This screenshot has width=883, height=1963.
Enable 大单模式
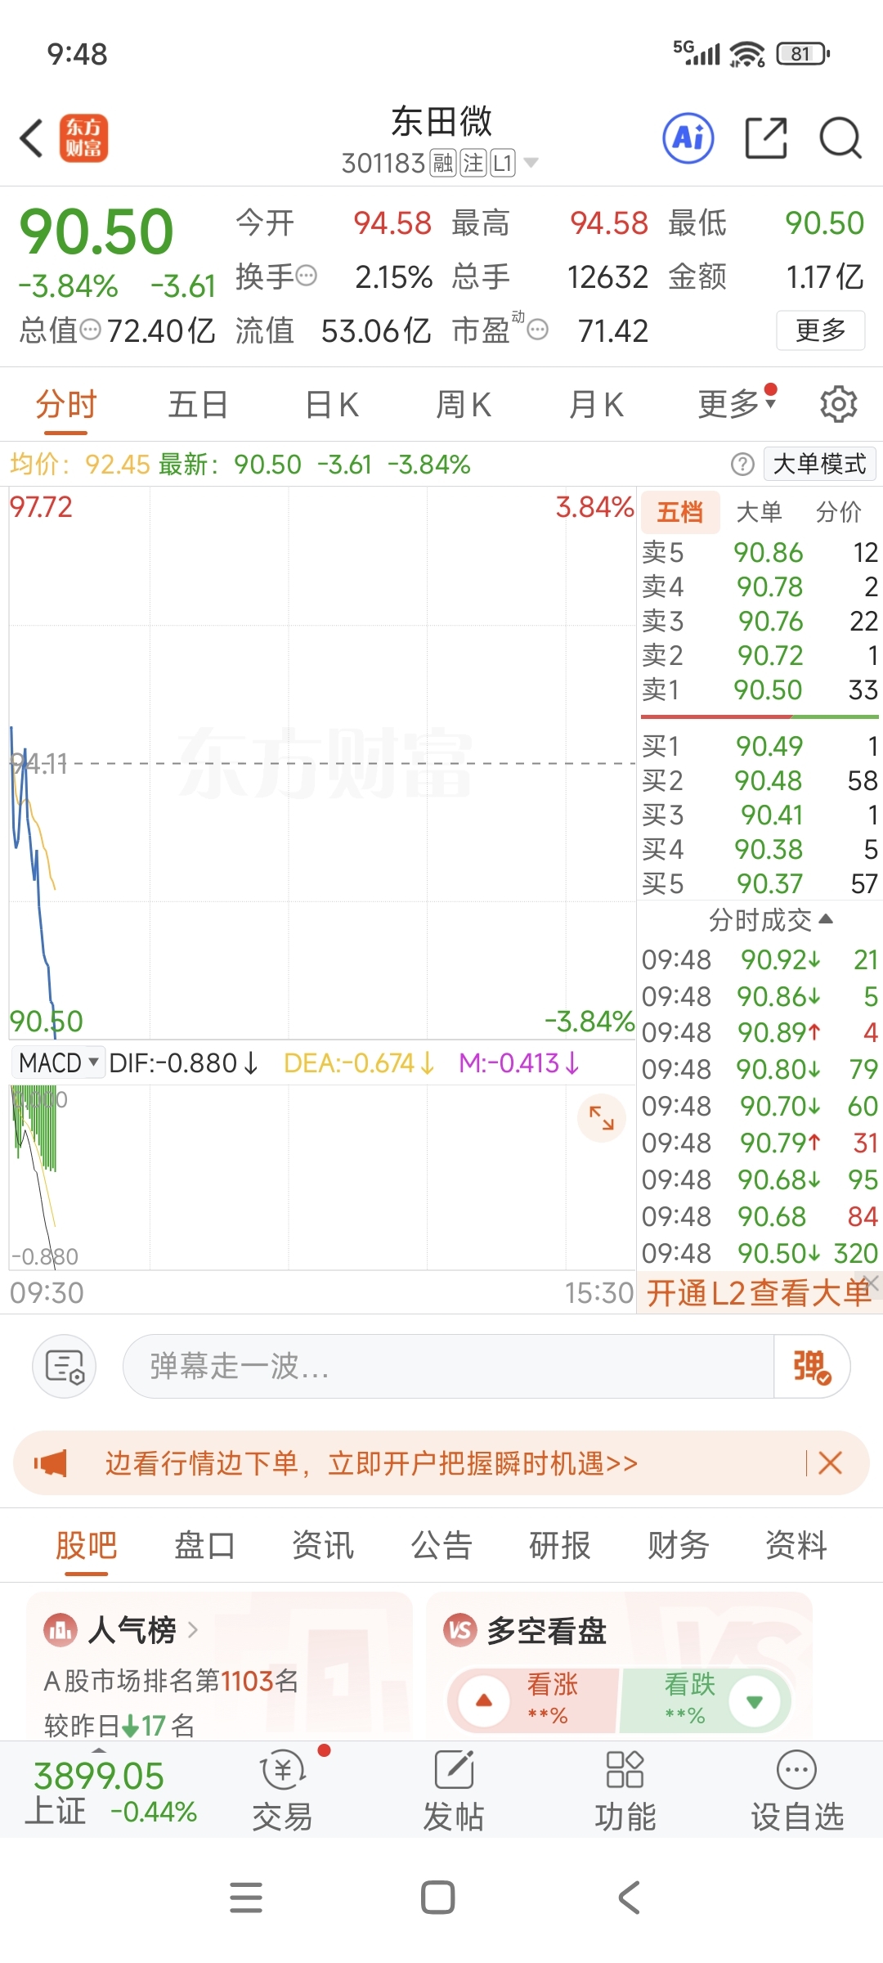pyautogui.click(x=819, y=465)
